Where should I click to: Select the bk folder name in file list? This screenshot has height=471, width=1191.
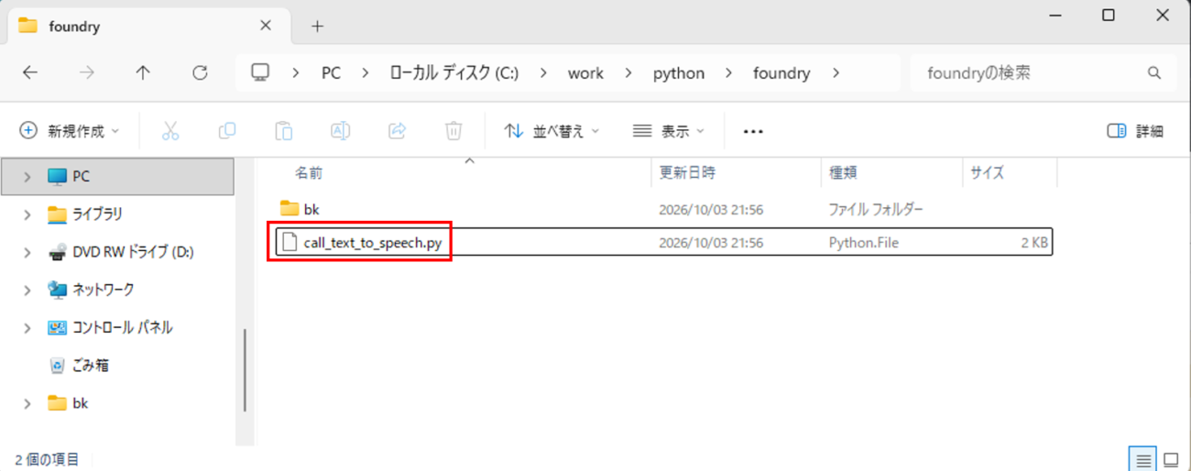tap(311, 210)
